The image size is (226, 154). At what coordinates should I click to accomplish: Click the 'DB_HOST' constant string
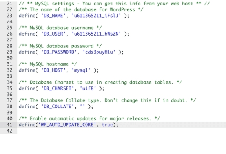tap(53, 70)
